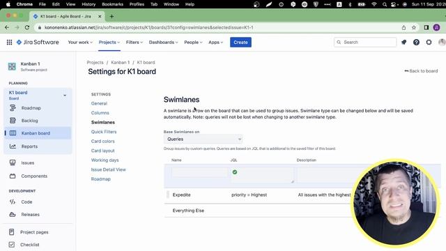Click the Kanban 1 project avatar
The height and width of the screenshot is (251, 446).
(x=12, y=67)
